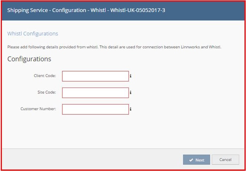Viewport: 246px width, 171px height.
Task: Select the dialog title Shipping Service - Configuration
Action: [86, 10]
